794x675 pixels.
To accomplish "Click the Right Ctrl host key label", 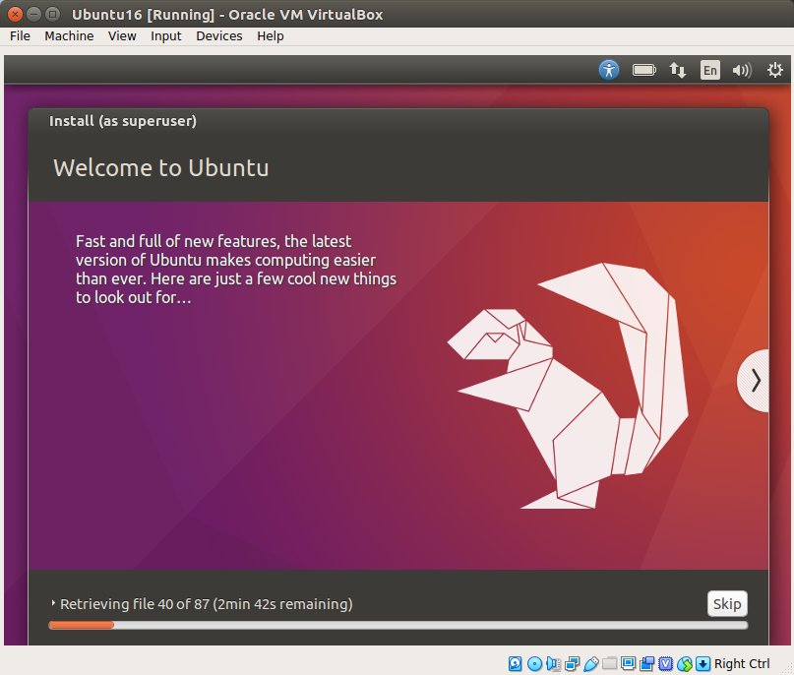I will 742,663.
